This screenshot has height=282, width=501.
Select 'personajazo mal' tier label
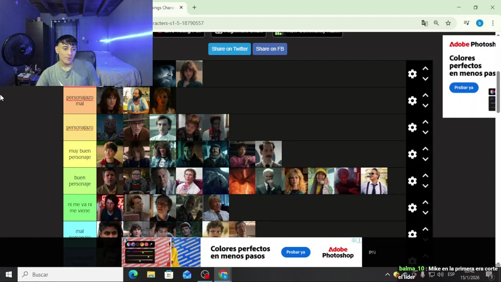[80, 101]
